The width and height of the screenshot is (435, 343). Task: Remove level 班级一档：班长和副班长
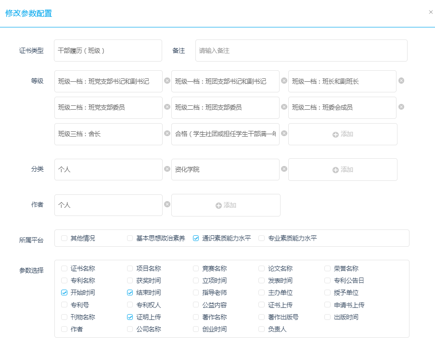401,81
